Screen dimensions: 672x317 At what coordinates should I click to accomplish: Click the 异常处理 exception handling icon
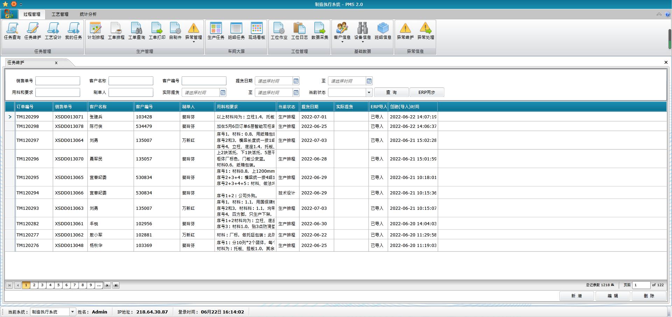coord(426,31)
